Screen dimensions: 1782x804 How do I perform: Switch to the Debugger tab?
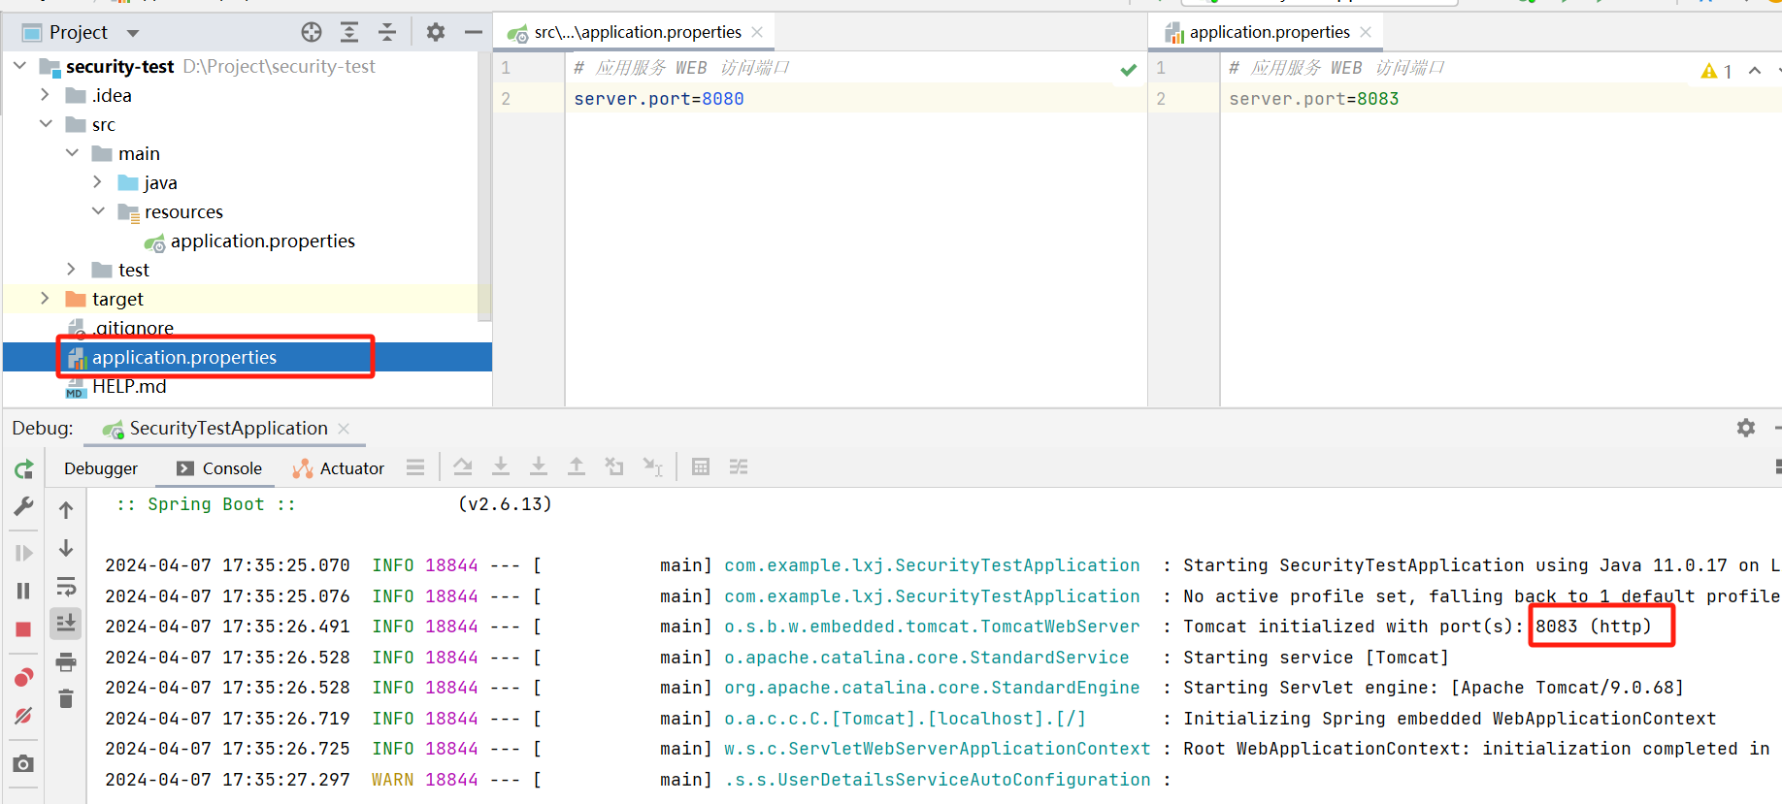(x=101, y=468)
